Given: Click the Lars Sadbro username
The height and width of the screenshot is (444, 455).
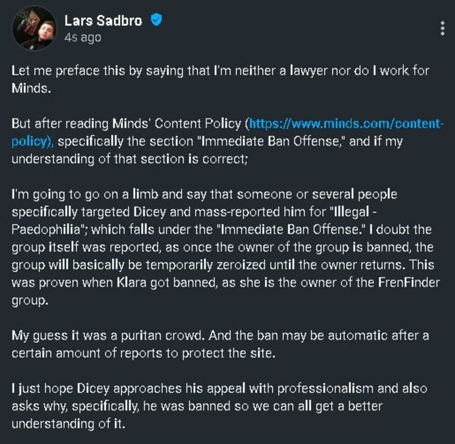Looking at the screenshot, I should click(x=103, y=20).
